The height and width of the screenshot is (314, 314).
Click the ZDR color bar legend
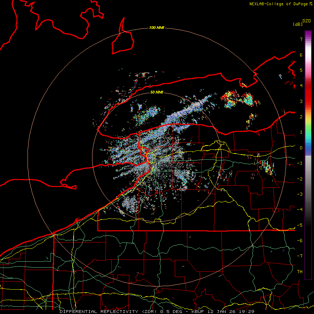click(x=308, y=155)
